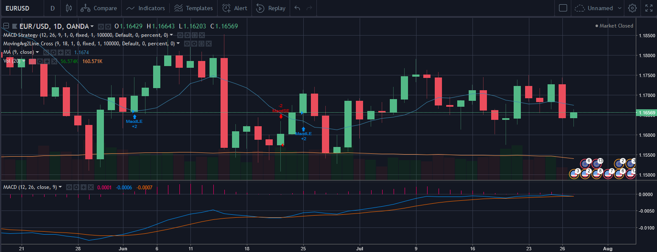Open settings gear of EUR/USD main series
The image size is (657, 252).
click(108, 26)
